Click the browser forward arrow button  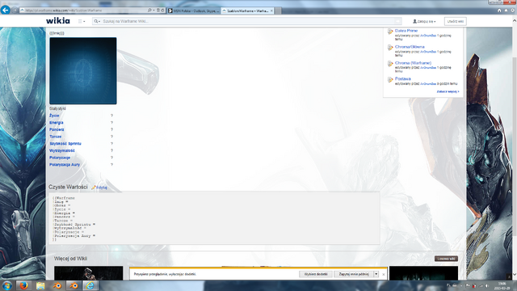[x=15, y=11]
